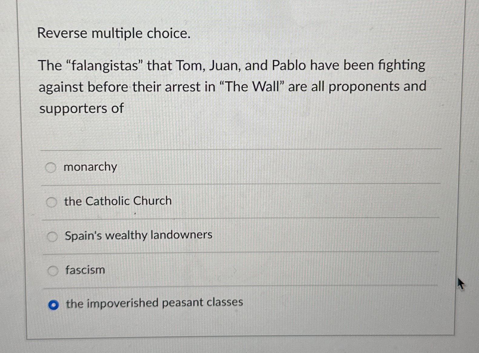This screenshot has width=479, height=353.
Task: Click Spain's wealthy landowners text label
Action: (138, 235)
